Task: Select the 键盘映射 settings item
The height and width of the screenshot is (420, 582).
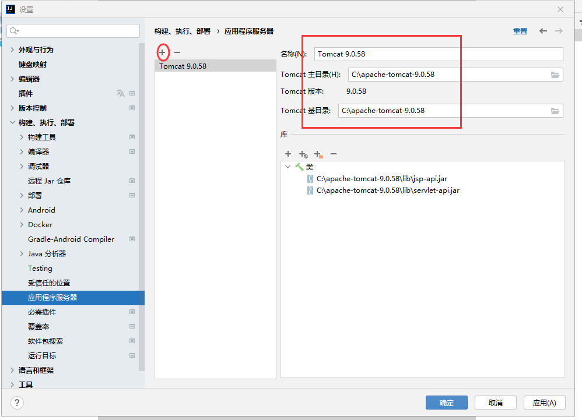Action: click(33, 65)
